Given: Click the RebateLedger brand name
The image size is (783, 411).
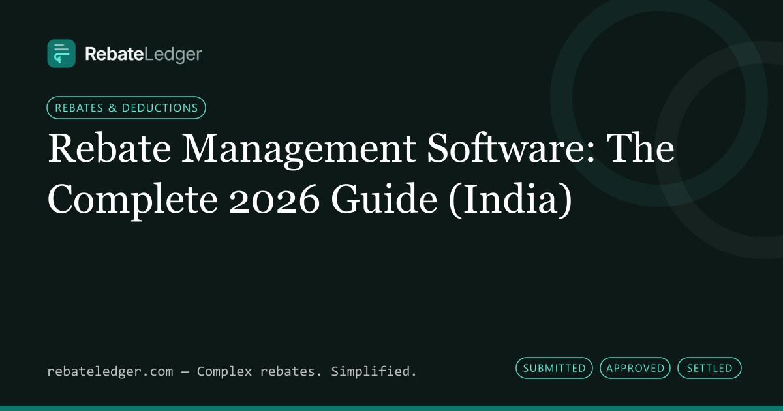Looking at the screenshot, I should pyautogui.click(x=144, y=54).
